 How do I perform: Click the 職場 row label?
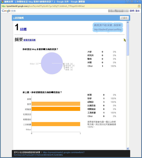tap(90, 59)
